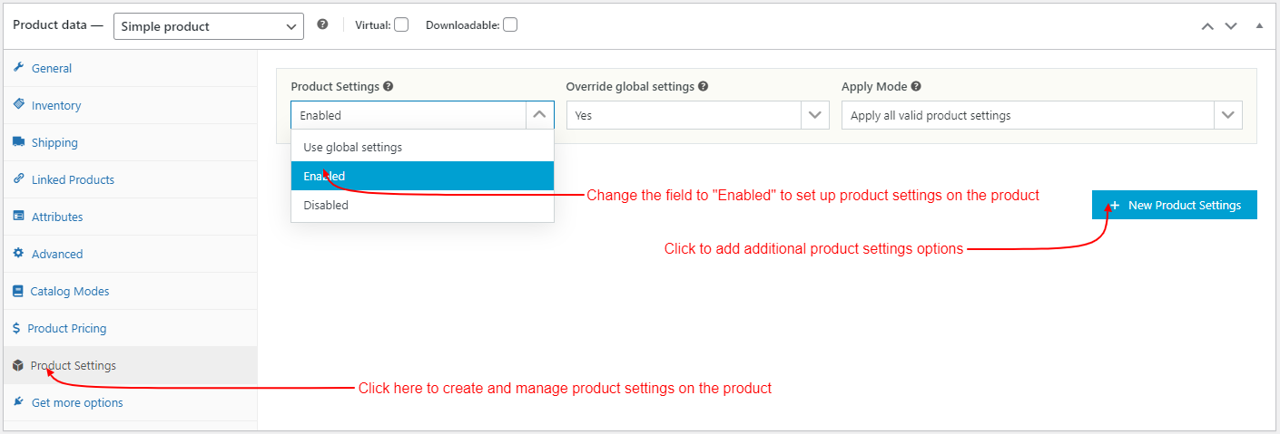Open the Linked Products tab
The image size is (1280, 434).
coord(129,179)
